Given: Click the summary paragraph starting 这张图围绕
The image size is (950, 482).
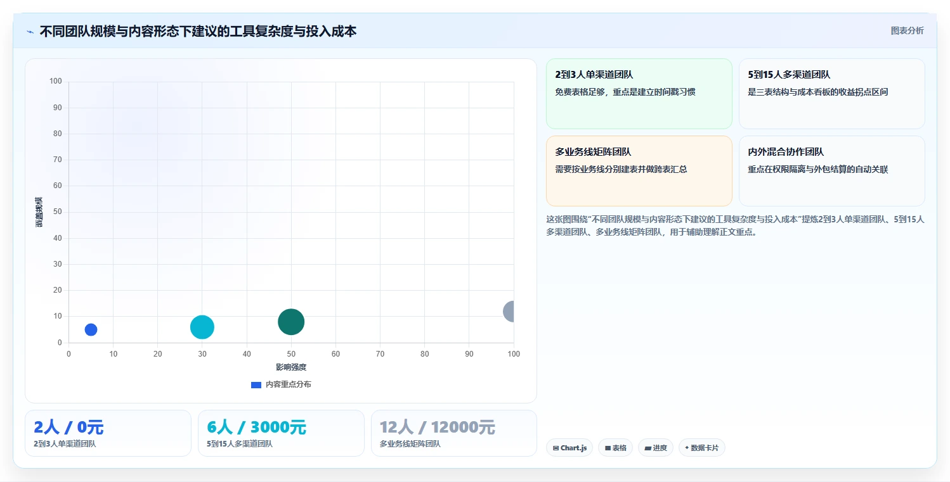Looking at the screenshot, I should 735,225.
